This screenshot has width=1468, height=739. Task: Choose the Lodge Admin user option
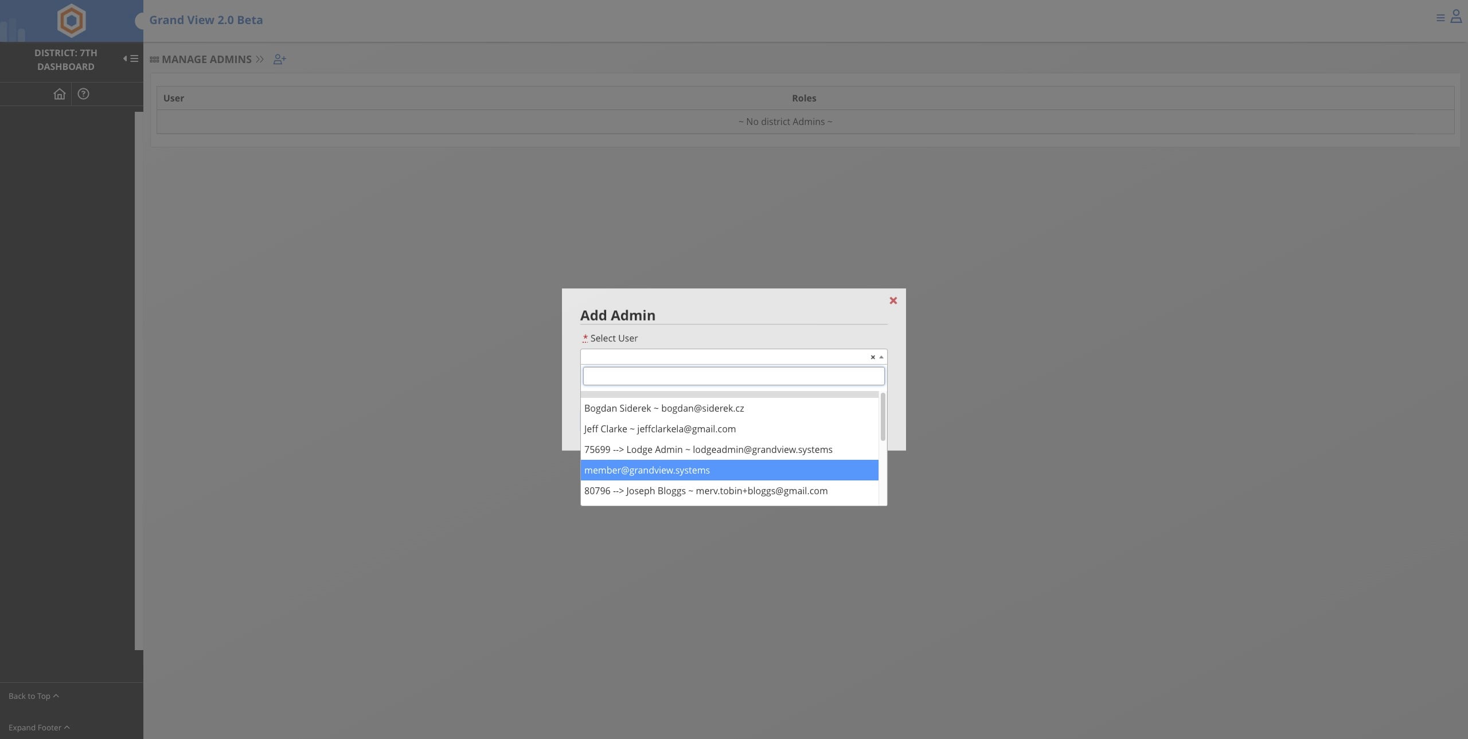coord(729,449)
